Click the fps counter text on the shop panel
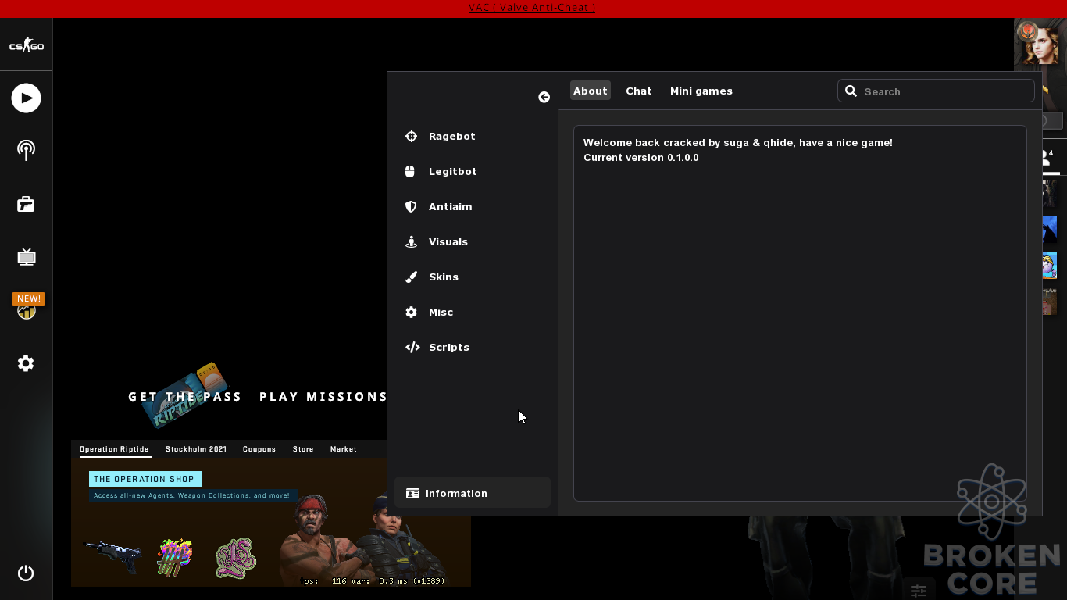This screenshot has height=600, width=1067. pos(373,580)
